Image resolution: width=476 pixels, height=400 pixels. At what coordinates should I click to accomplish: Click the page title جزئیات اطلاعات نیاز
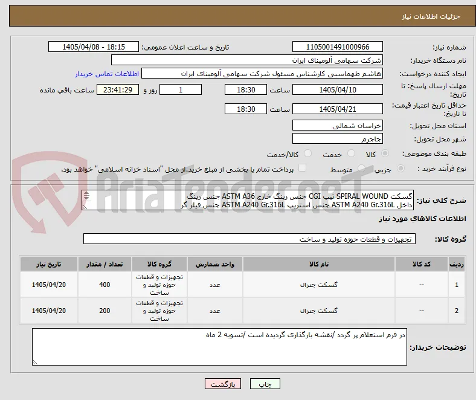click(x=431, y=16)
